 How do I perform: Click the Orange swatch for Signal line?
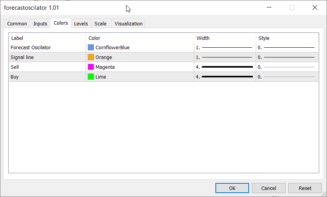pos(91,57)
